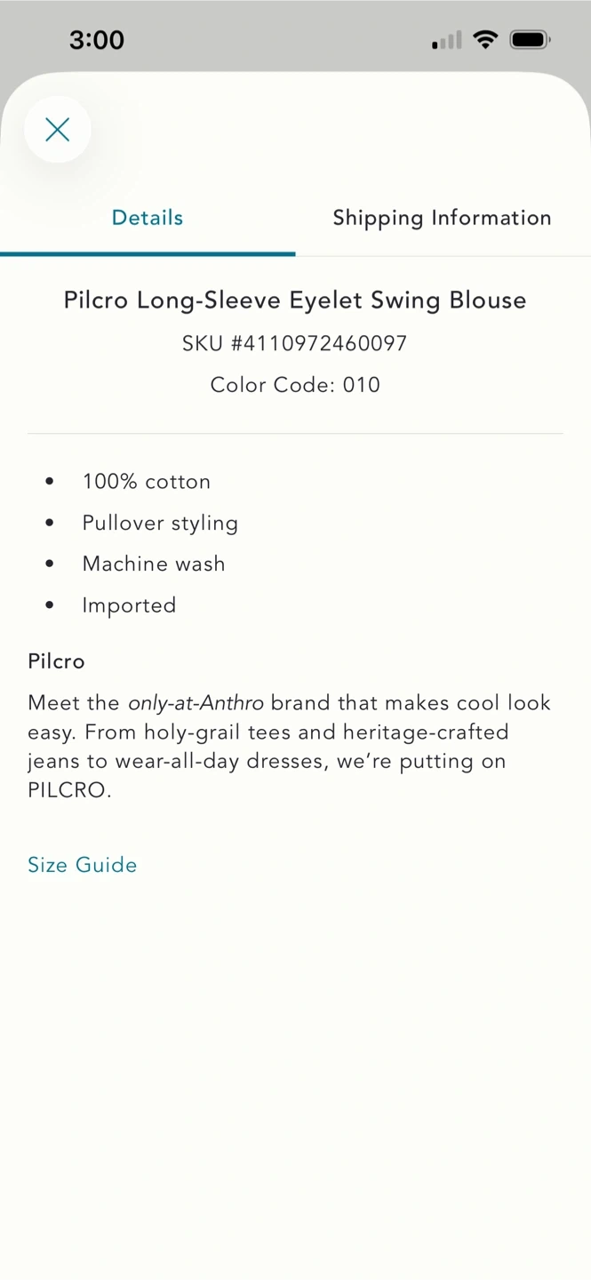Open the Shipping Information tab
This screenshot has height=1280, width=591.
tap(442, 218)
